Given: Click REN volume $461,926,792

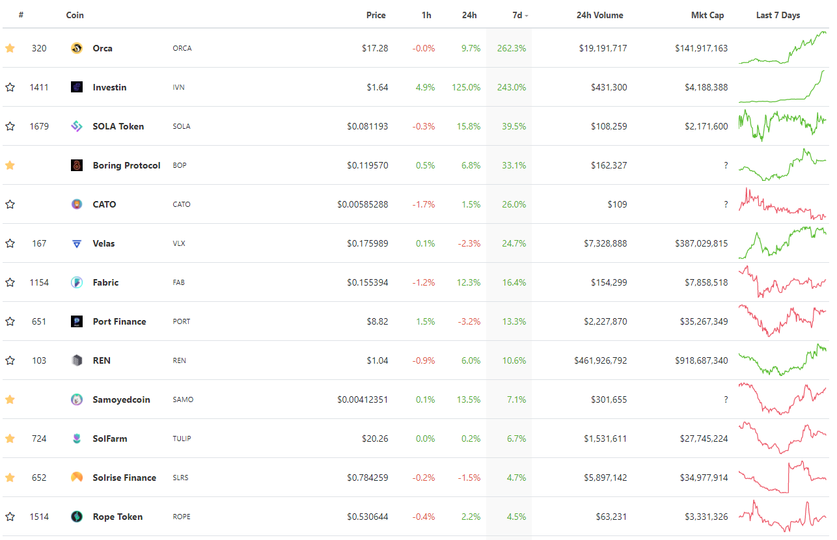Looking at the screenshot, I should coord(601,360).
